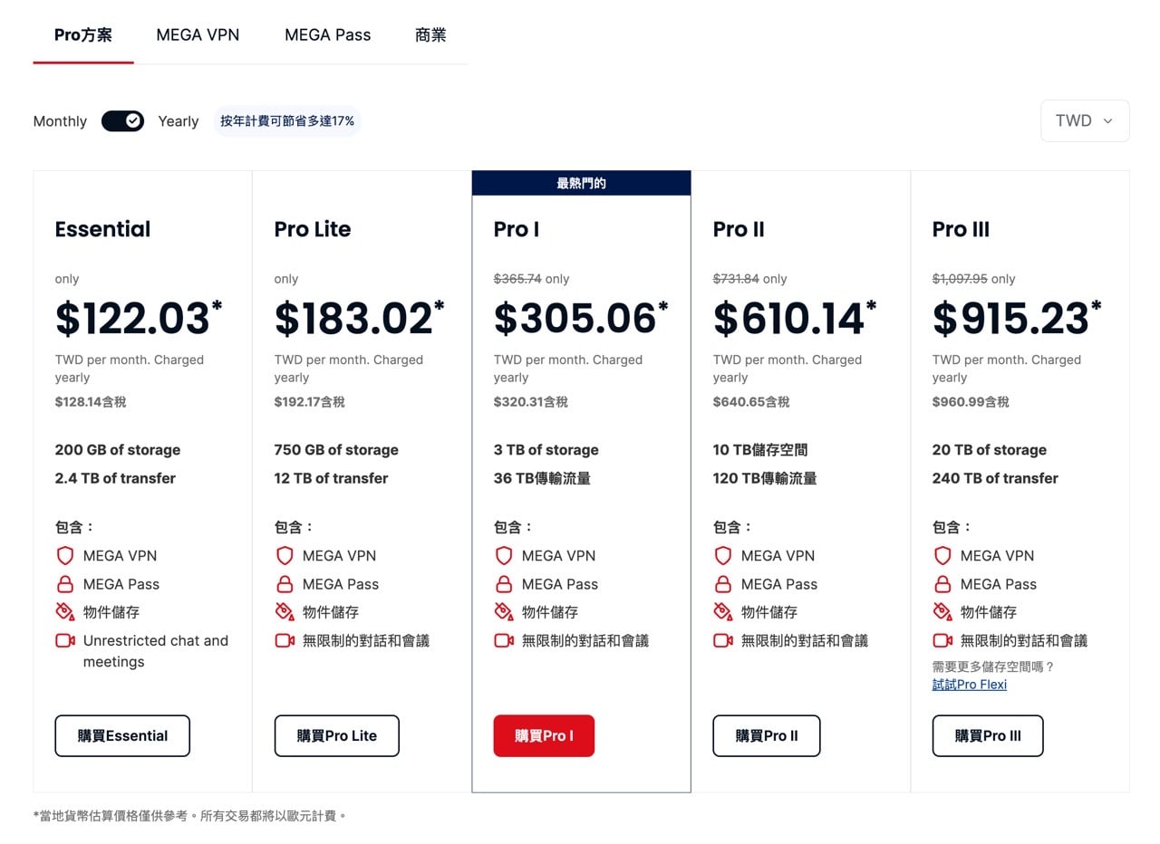Click the Pro III plan heading
Viewport: 1160px width, 844px height.
pos(961,229)
